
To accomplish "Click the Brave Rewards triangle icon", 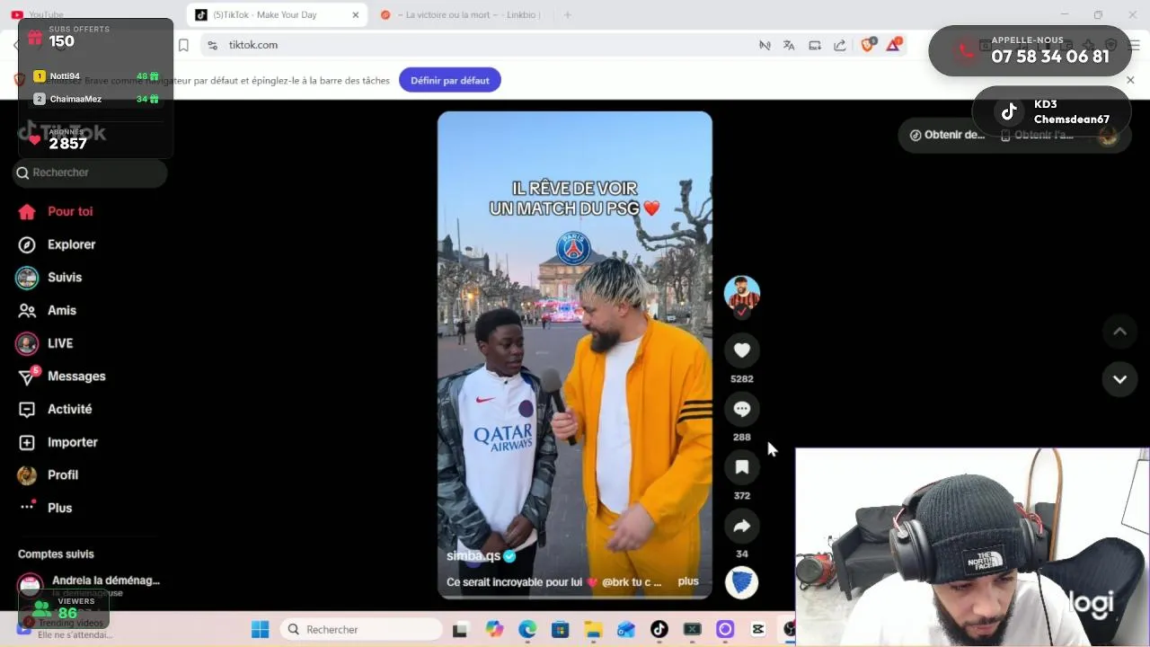I will point(893,45).
